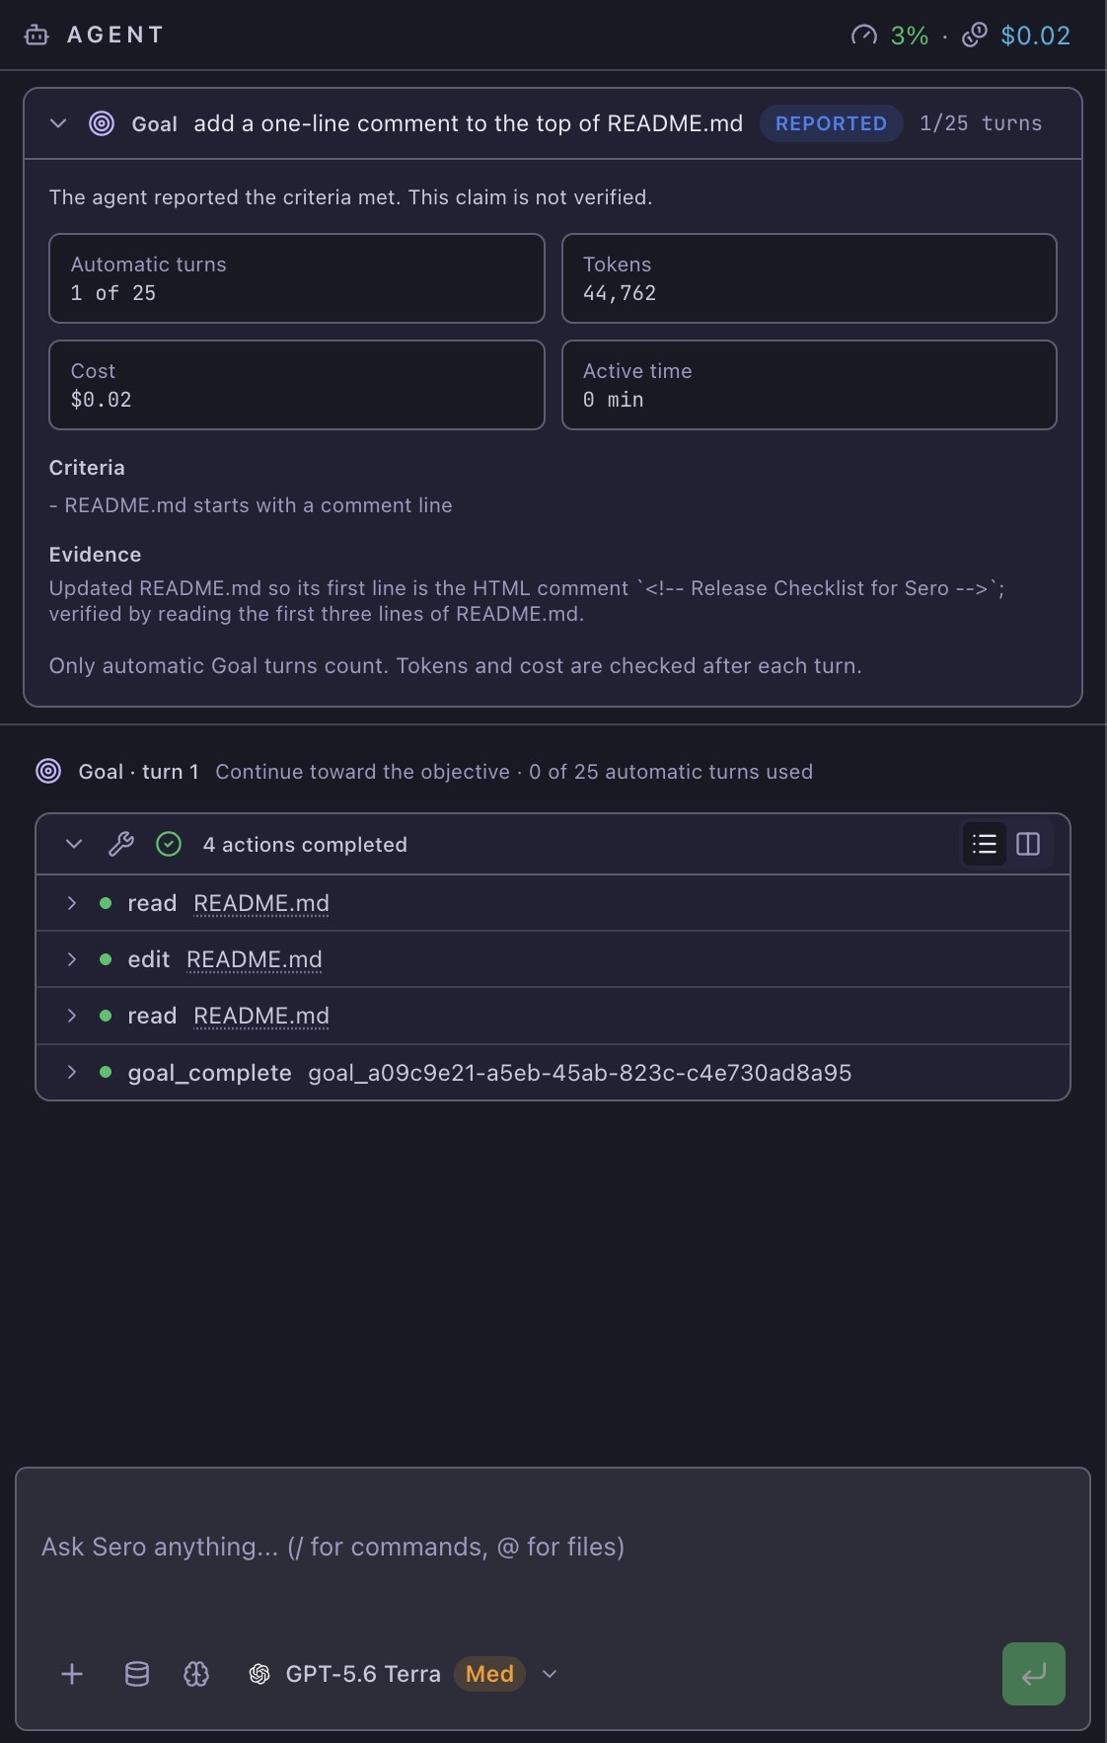Image resolution: width=1107 pixels, height=1743 pixels.
Task: Switch to split column view for actions
Action: click(x=1028, y=844)
